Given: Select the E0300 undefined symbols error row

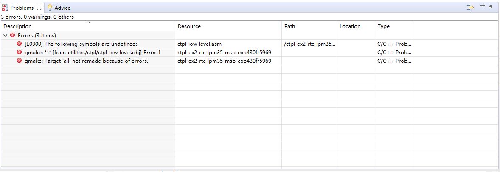Looking at the screenshot, I should click(81, 44).
